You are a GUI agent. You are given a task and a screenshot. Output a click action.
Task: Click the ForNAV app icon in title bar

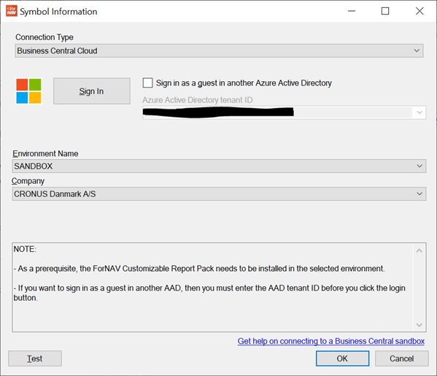pyautogui.click(x=12, y=11)
